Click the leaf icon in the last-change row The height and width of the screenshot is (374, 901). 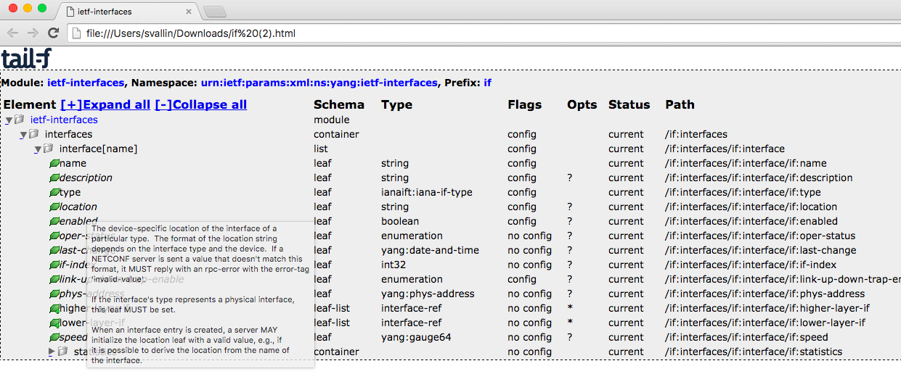54,250
